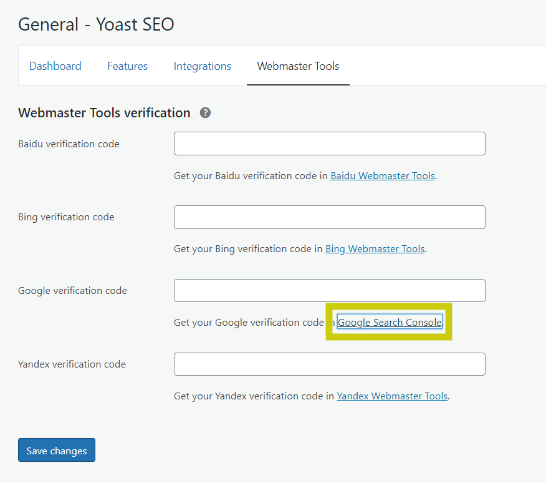This screenshot has height=483, width=546.
Task: Click the Save changes button
Action: [x=57, y=450]
